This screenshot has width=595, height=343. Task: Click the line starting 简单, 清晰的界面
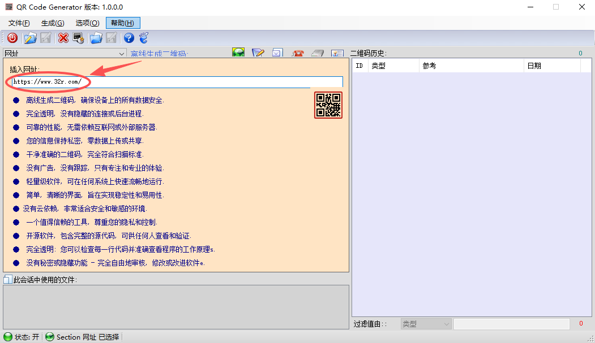coord(95,196)
